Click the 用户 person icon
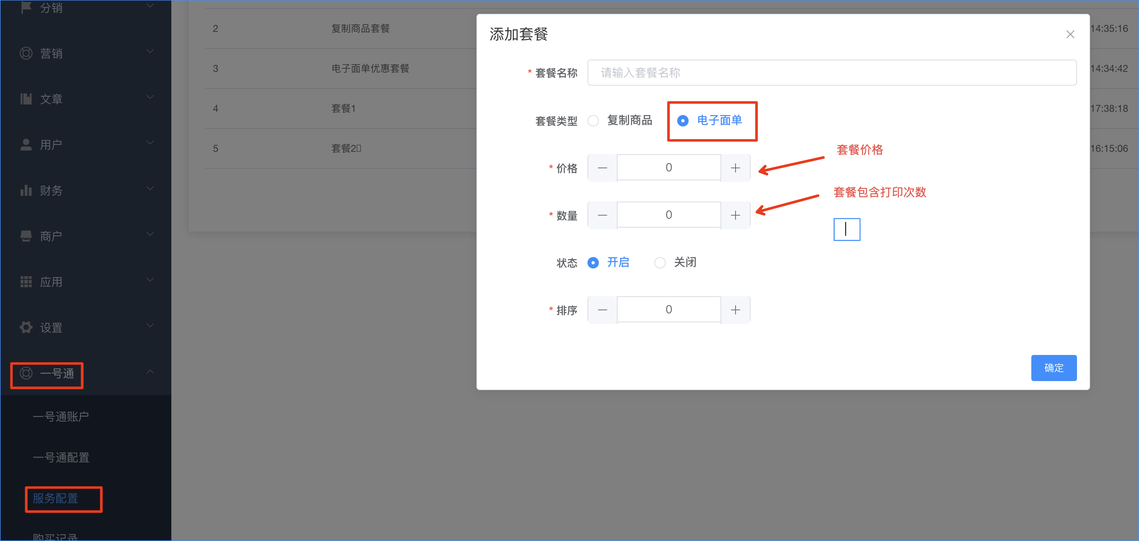The image size is (1139, 541). pos(26,145)
